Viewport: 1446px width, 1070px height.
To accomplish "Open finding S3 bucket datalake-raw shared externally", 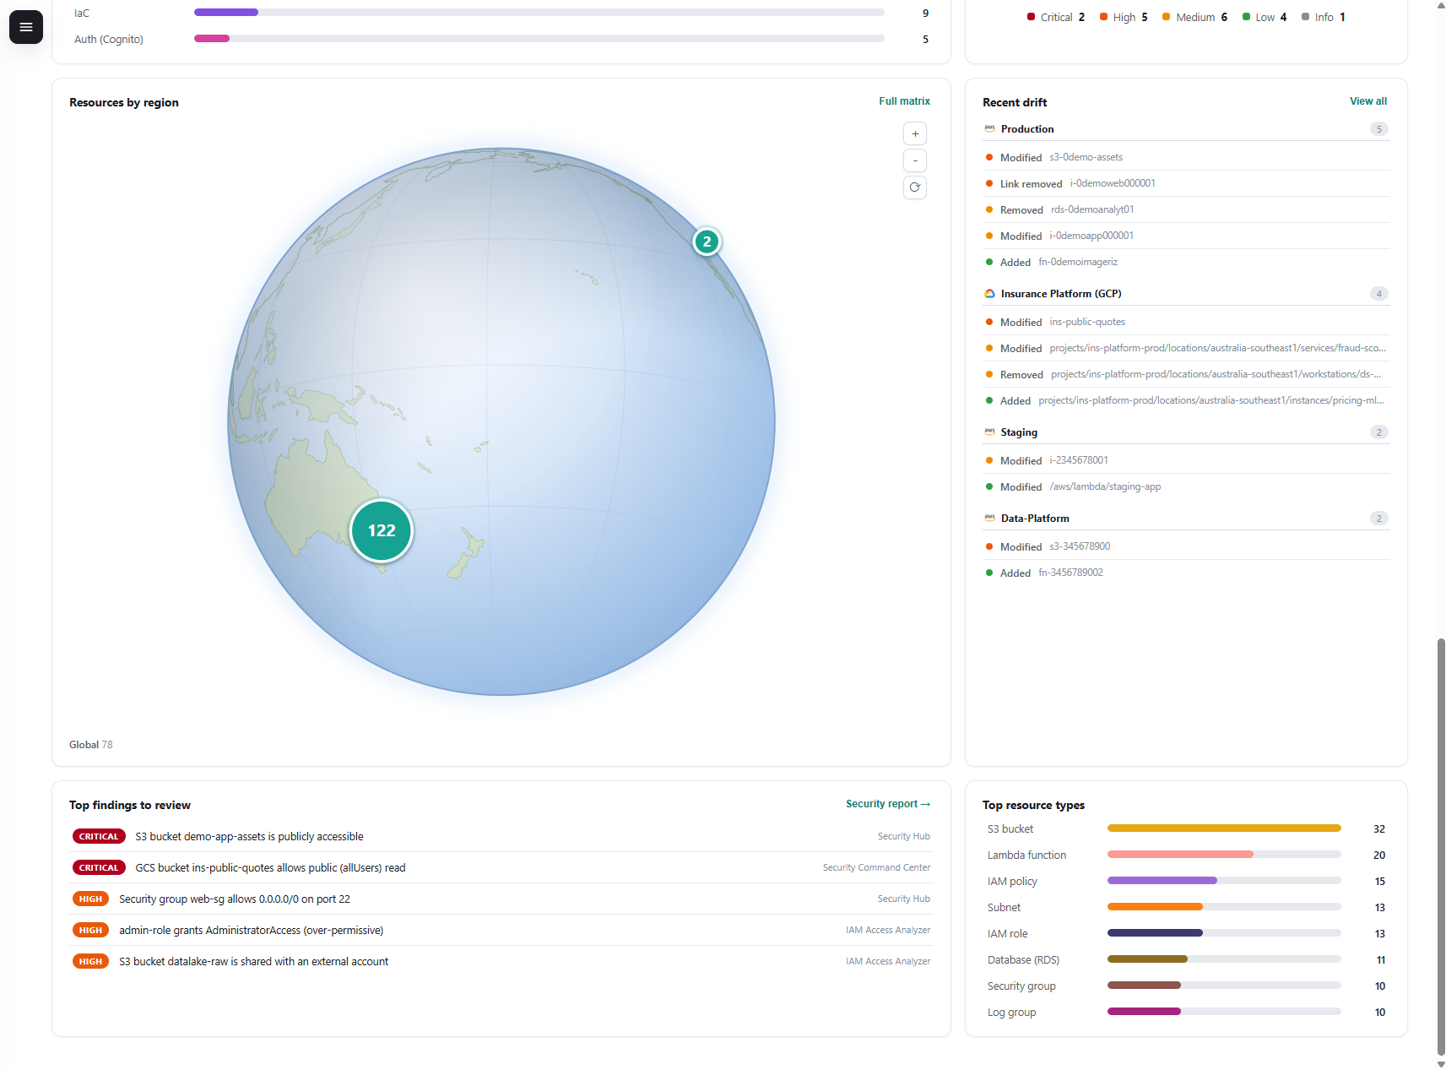I will click(501, 962).
